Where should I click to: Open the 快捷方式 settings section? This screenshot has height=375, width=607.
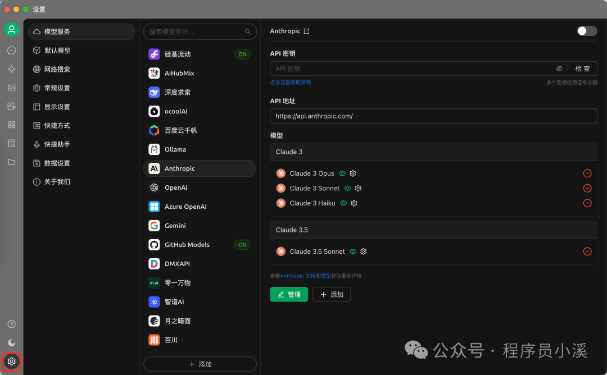[x=81, y=125]
